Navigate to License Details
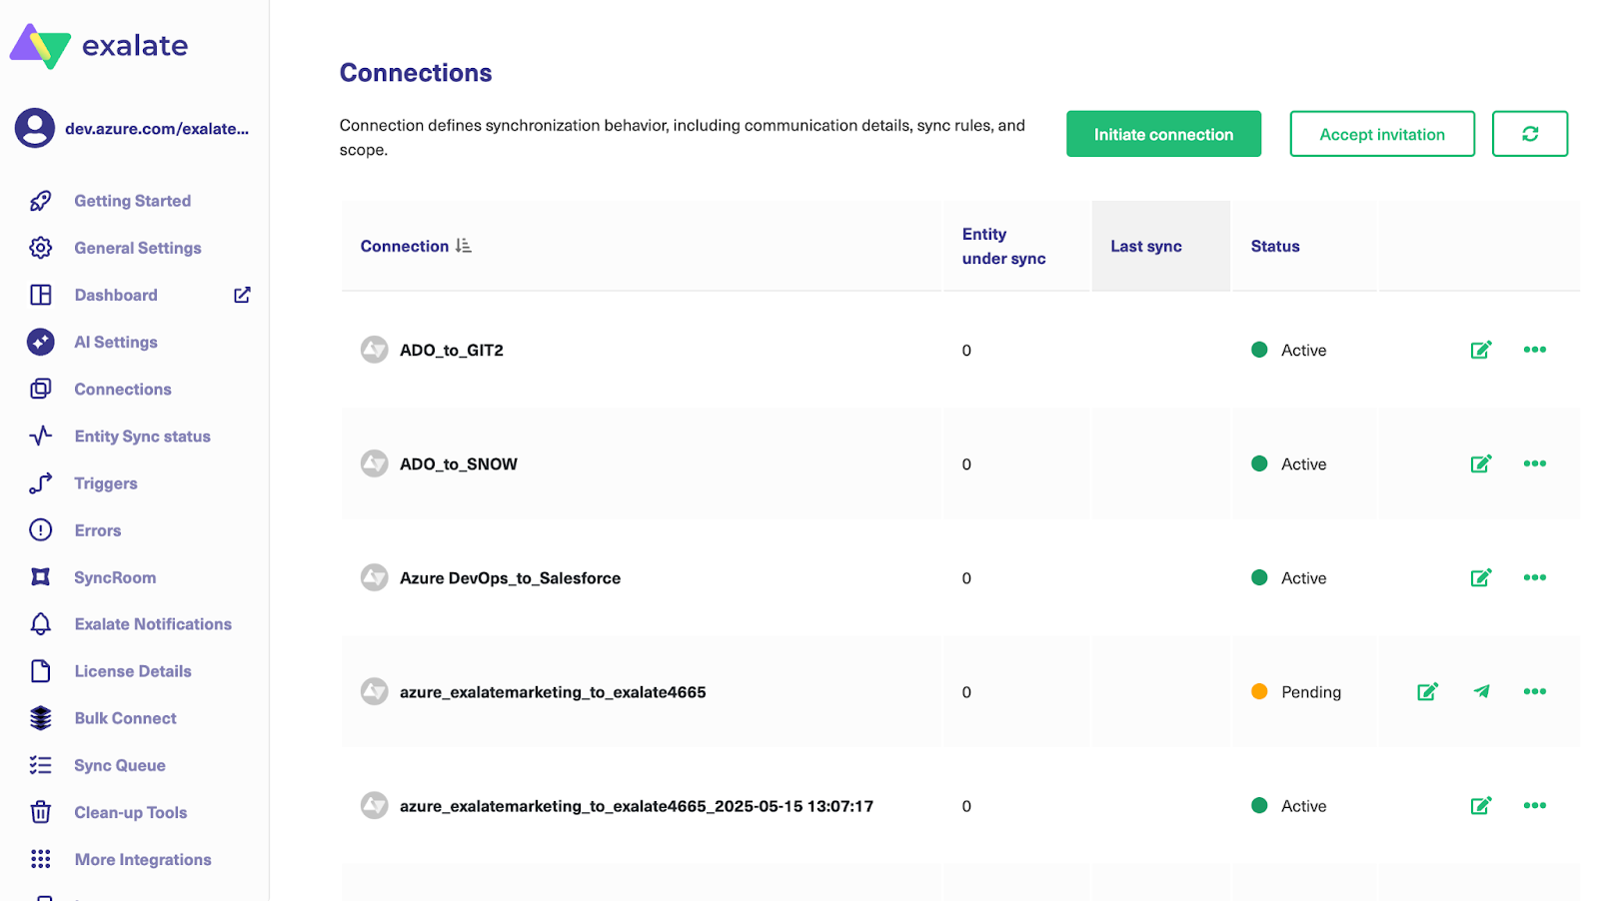This screenshot has height=901, width=1599. coord(133,671)
